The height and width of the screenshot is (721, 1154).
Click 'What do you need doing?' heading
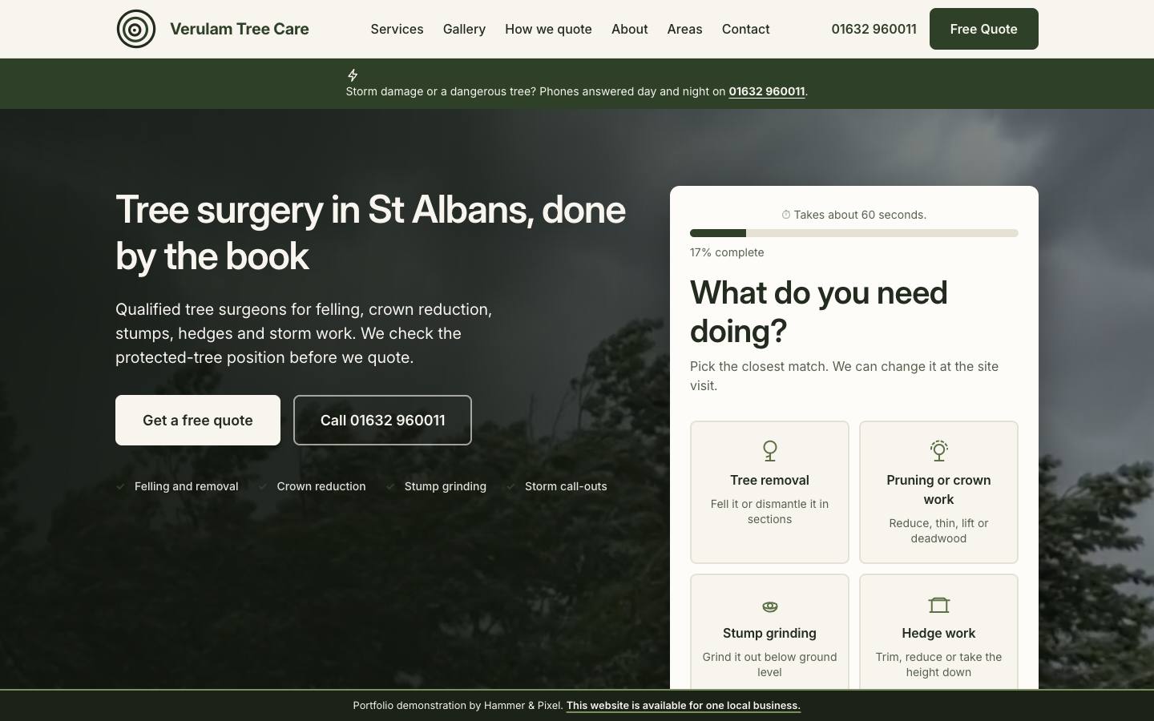tap(818, 312)
